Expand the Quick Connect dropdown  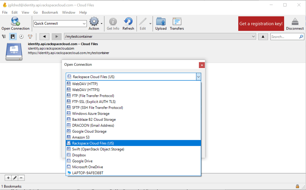tap(84, 24)
